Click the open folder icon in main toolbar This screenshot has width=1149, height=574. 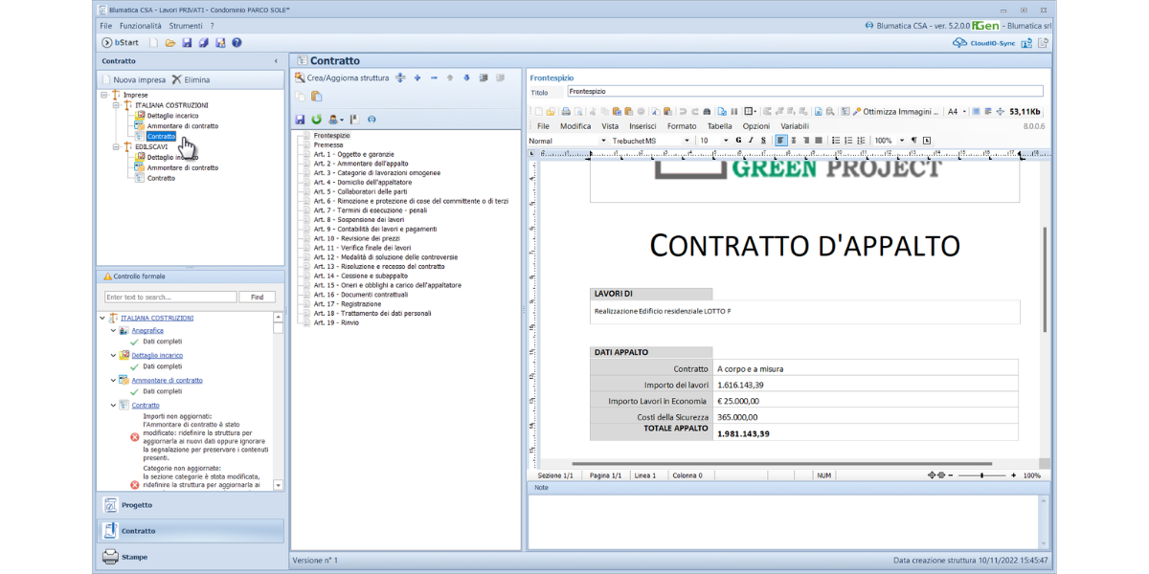coord(170,43)
